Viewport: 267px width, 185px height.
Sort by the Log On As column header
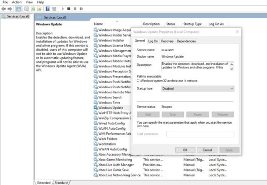[x=216, y=24]
